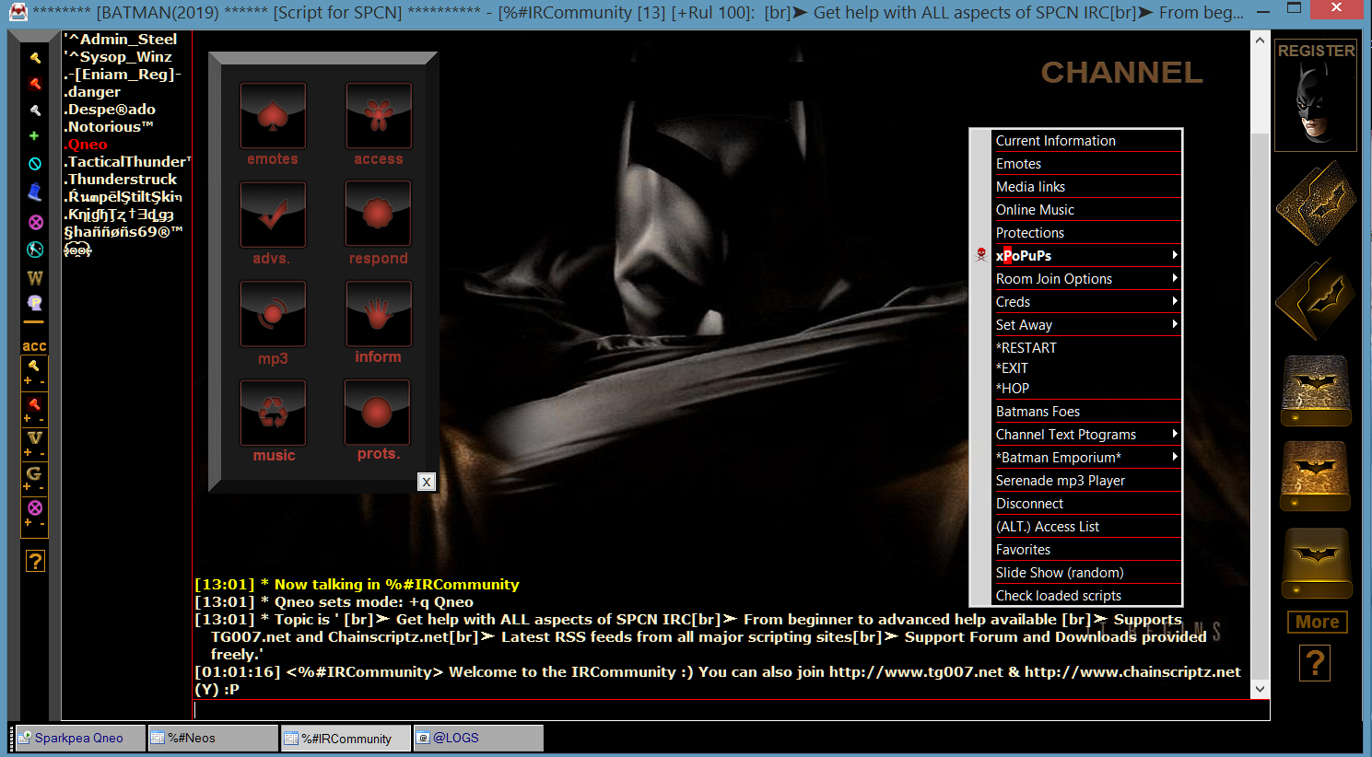This screenshot has width=1372, height=757.
Task: Click the gold bat folder above the drive icons
Action: tap(1316, 298)
